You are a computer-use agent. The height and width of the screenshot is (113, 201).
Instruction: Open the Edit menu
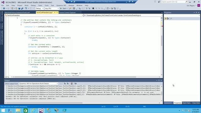pyautogui.click(x=8, y=6)
